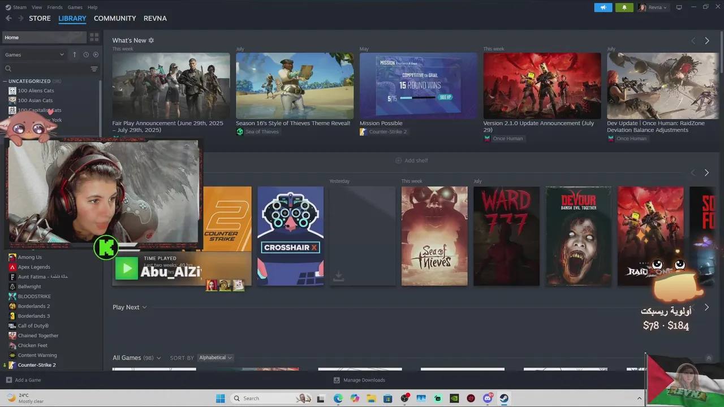Open the Alphabetical sort dropdown
The image size is (724, 407).
215,358
